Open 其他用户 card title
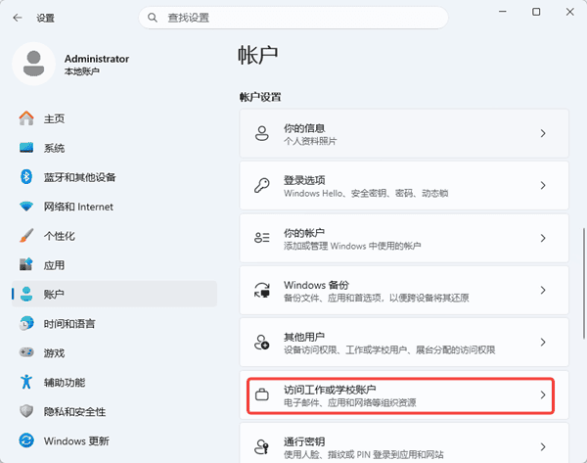587x463 pixels. [x=304, y=337]
